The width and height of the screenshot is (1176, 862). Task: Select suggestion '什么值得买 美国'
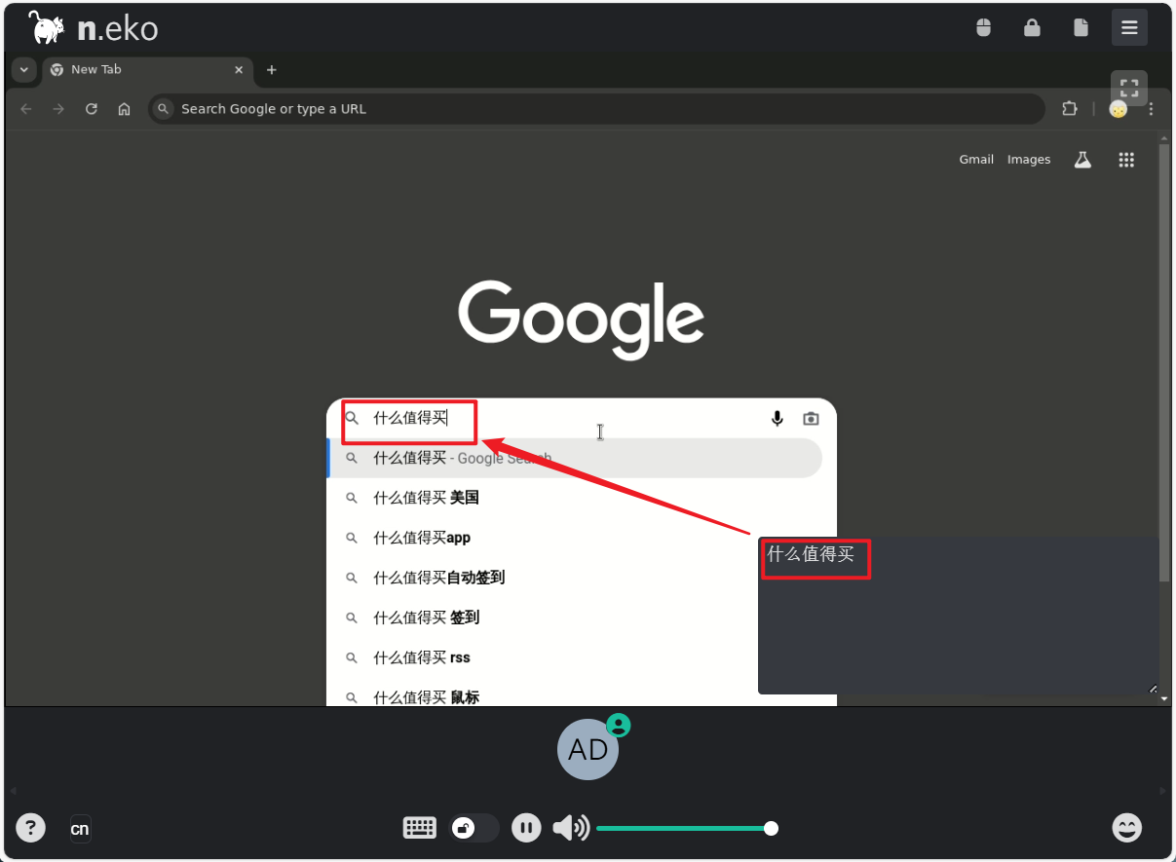point(582,498)
